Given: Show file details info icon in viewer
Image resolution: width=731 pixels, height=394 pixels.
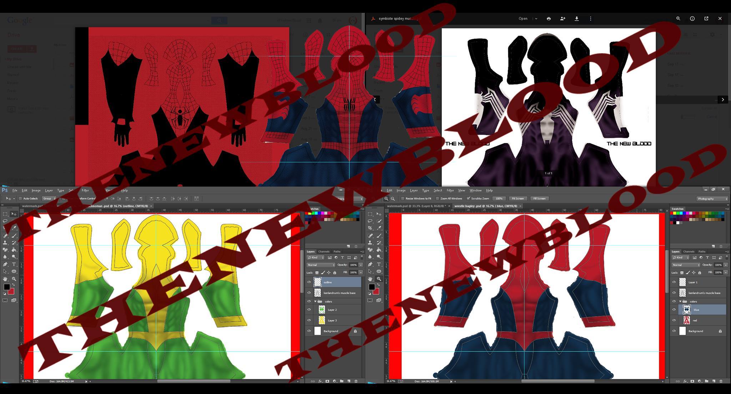Looking at the screenshot, I should 692,19.
